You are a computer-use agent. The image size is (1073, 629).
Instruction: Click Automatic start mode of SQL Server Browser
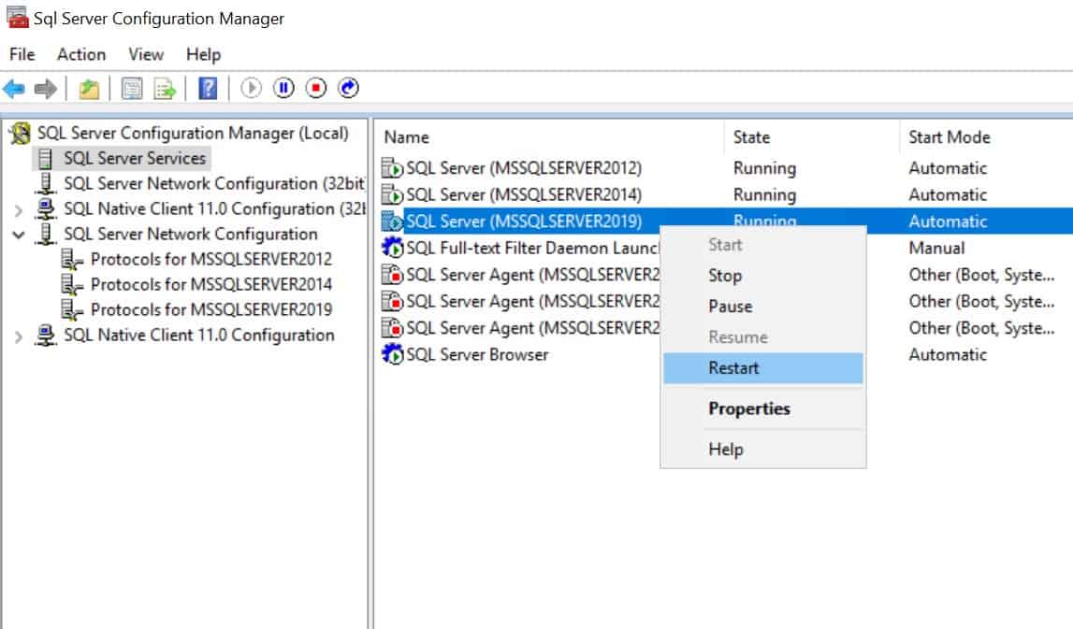click(x=948, y=354)
